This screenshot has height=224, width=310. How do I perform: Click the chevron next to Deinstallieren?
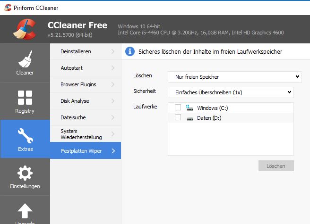[113, 51]
